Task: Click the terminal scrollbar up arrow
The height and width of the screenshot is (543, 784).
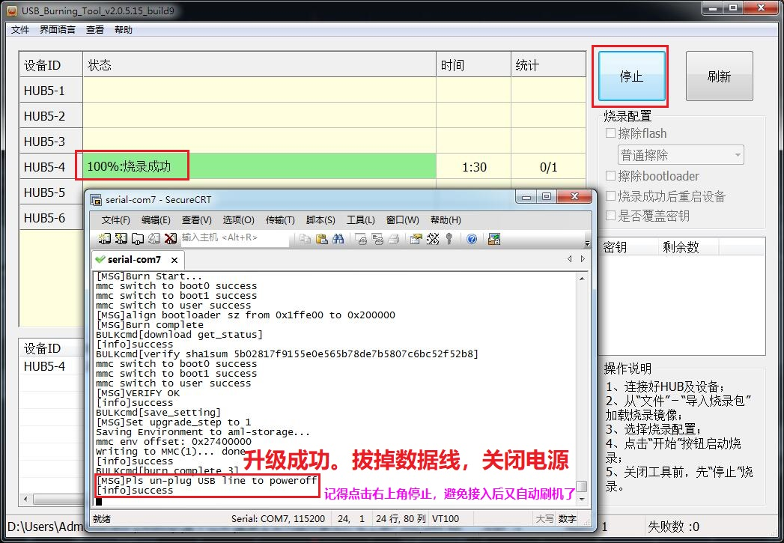Action: pos(582,279)
